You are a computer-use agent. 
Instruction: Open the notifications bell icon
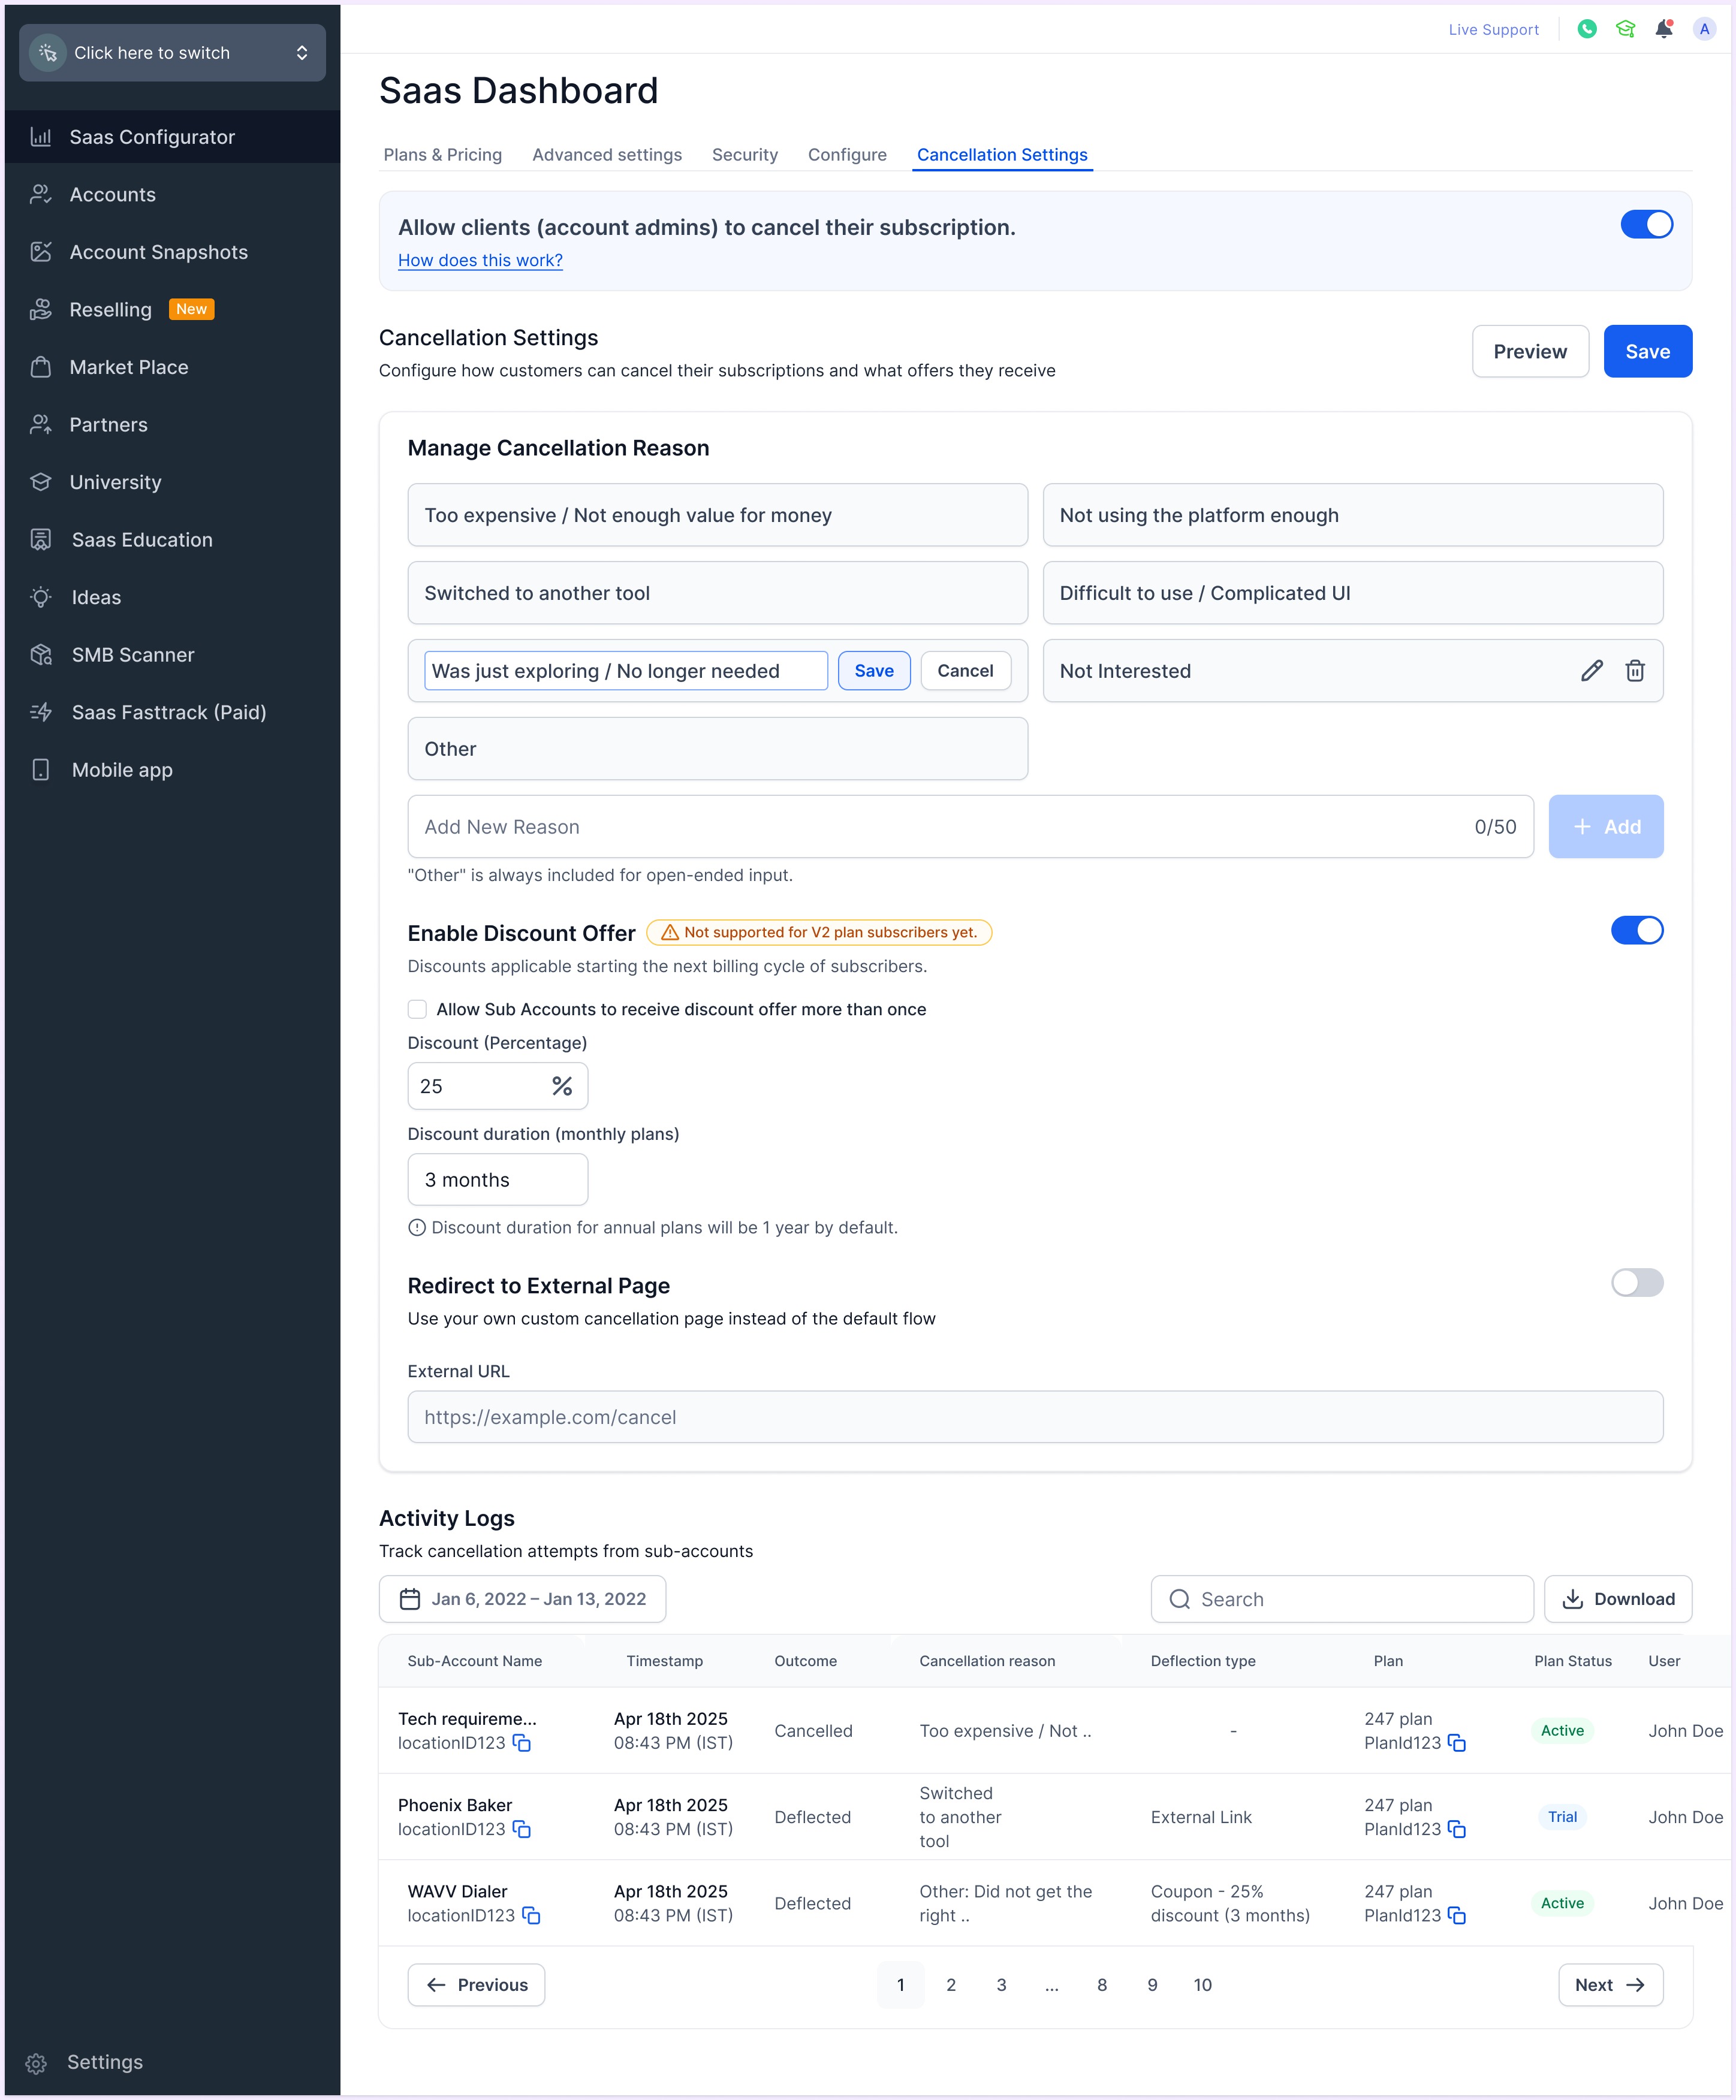pyautogui.click(x=1663, y=29)
